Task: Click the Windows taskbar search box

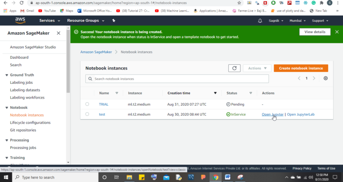Action: pos(55,177)
